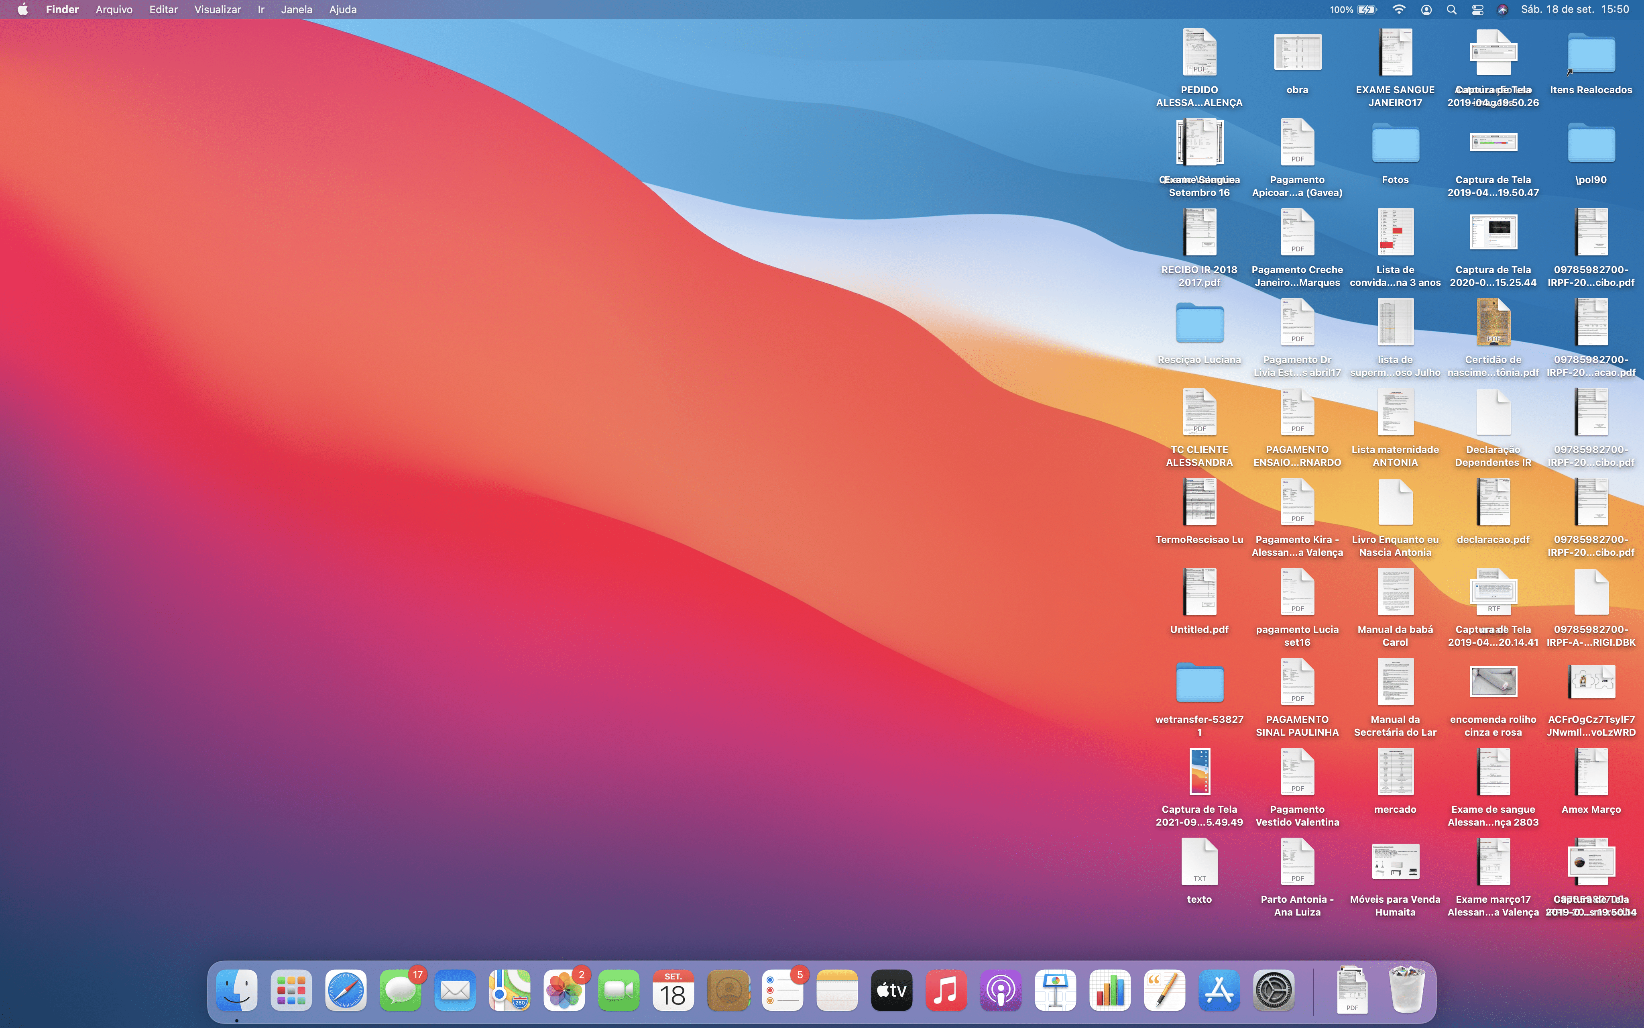1644x1028 pixels.
Task: Click the Music app dock icon
Action: pyautogui.click(x=946, y=991)
